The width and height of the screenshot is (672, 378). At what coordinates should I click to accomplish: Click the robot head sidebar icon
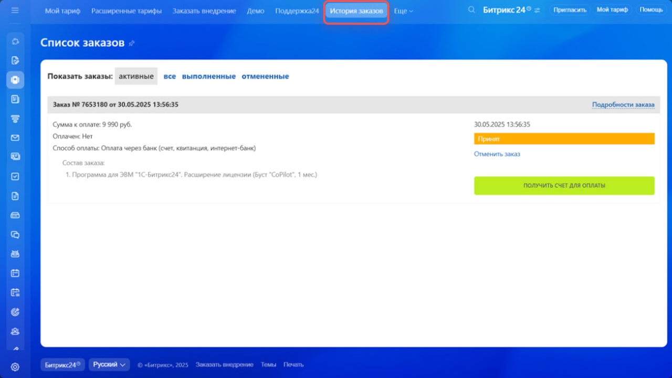(15, 254)
